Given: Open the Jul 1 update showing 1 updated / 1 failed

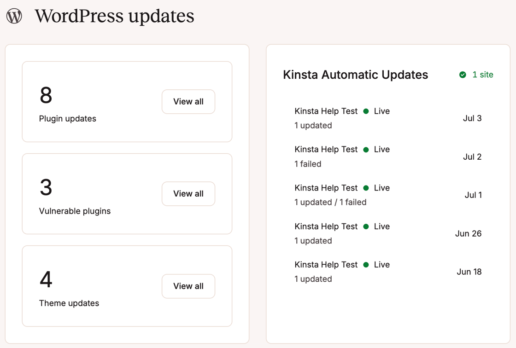Looking at the screenshot, I should pos(330,202).
